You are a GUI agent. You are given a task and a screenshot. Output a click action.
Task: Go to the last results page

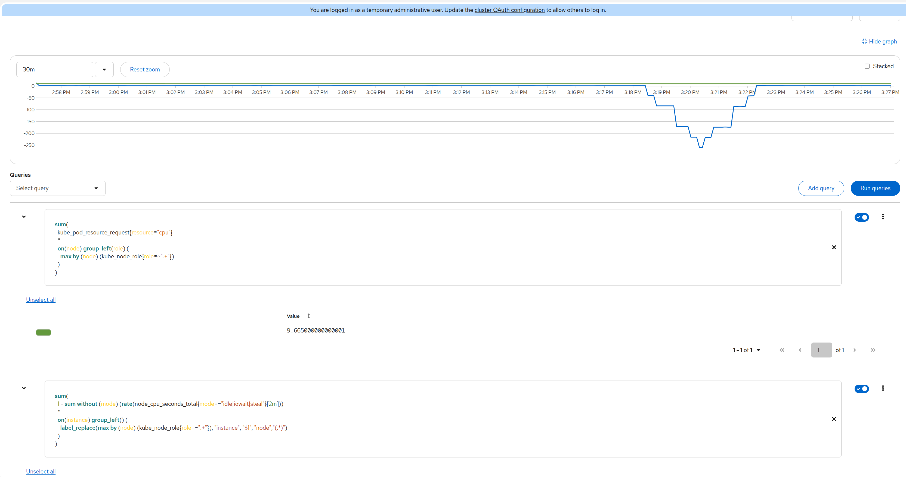click(x=873, y=350)
